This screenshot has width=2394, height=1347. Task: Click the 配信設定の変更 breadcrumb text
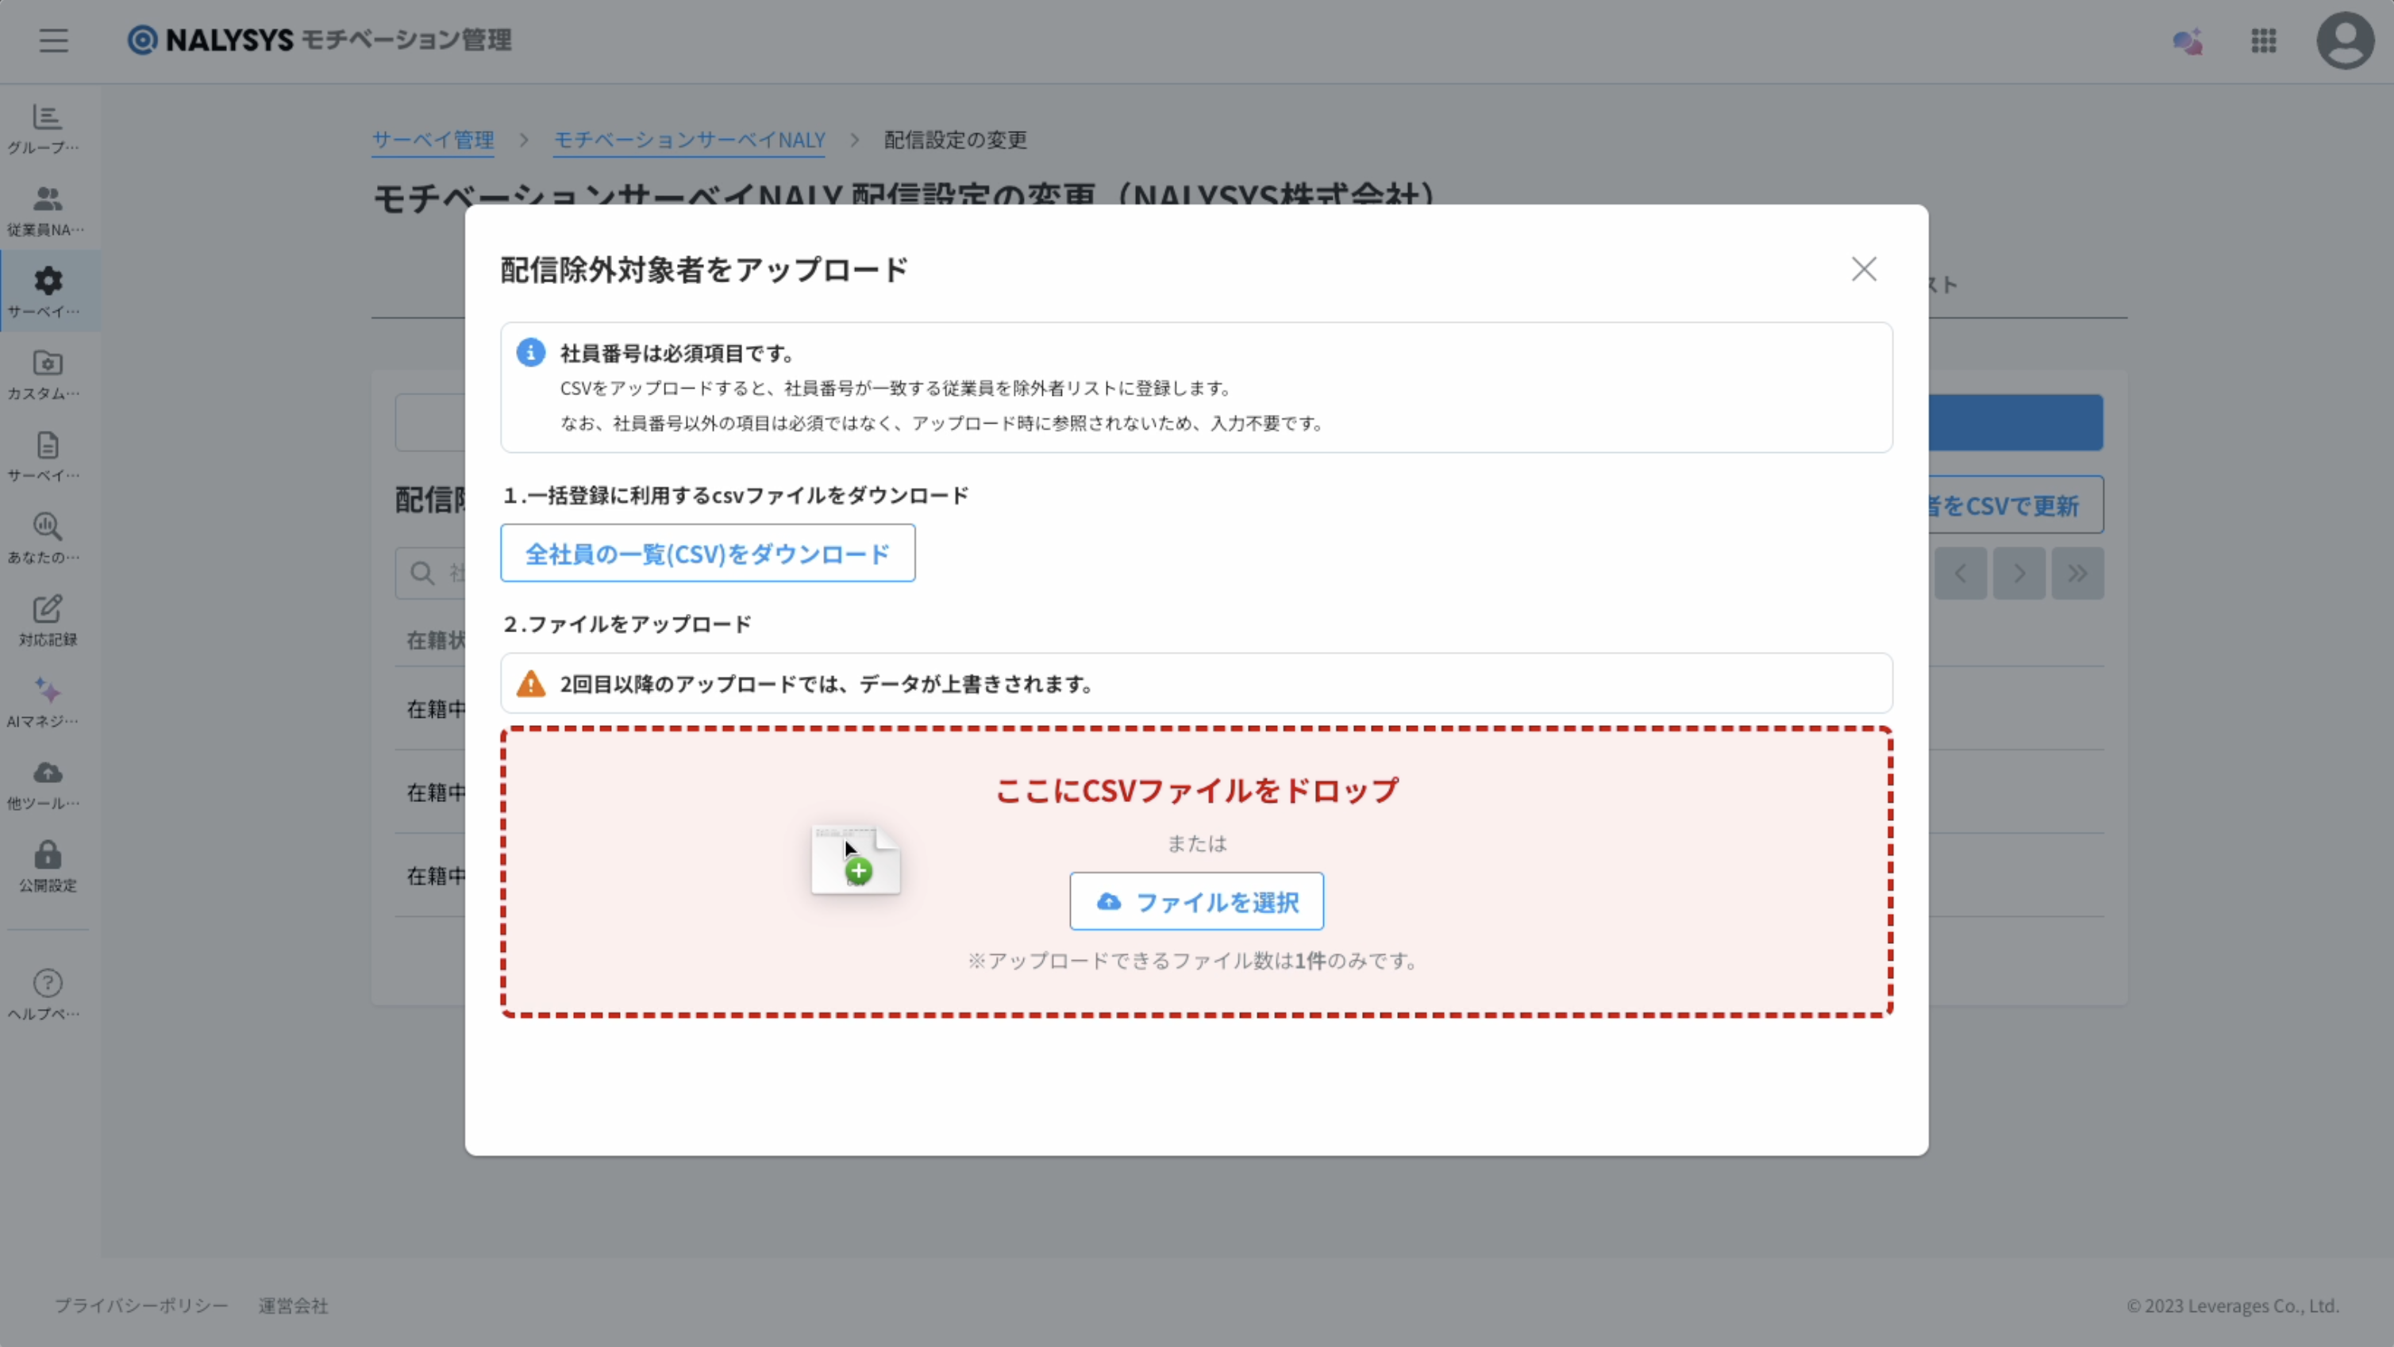click(956, 140)
